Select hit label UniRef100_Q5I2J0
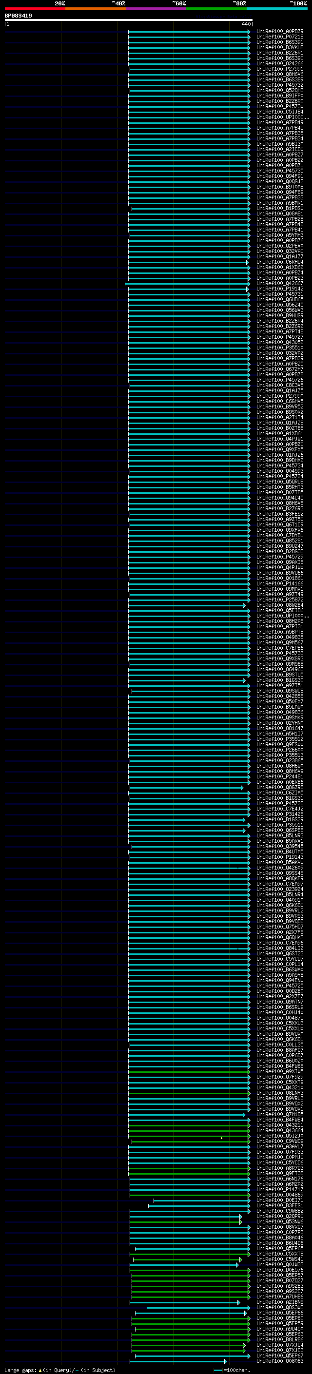Viewport: 312px width, 1374px height. pos(280,1136)
